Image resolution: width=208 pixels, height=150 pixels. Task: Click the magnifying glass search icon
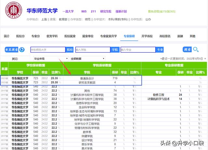point(196,50)
